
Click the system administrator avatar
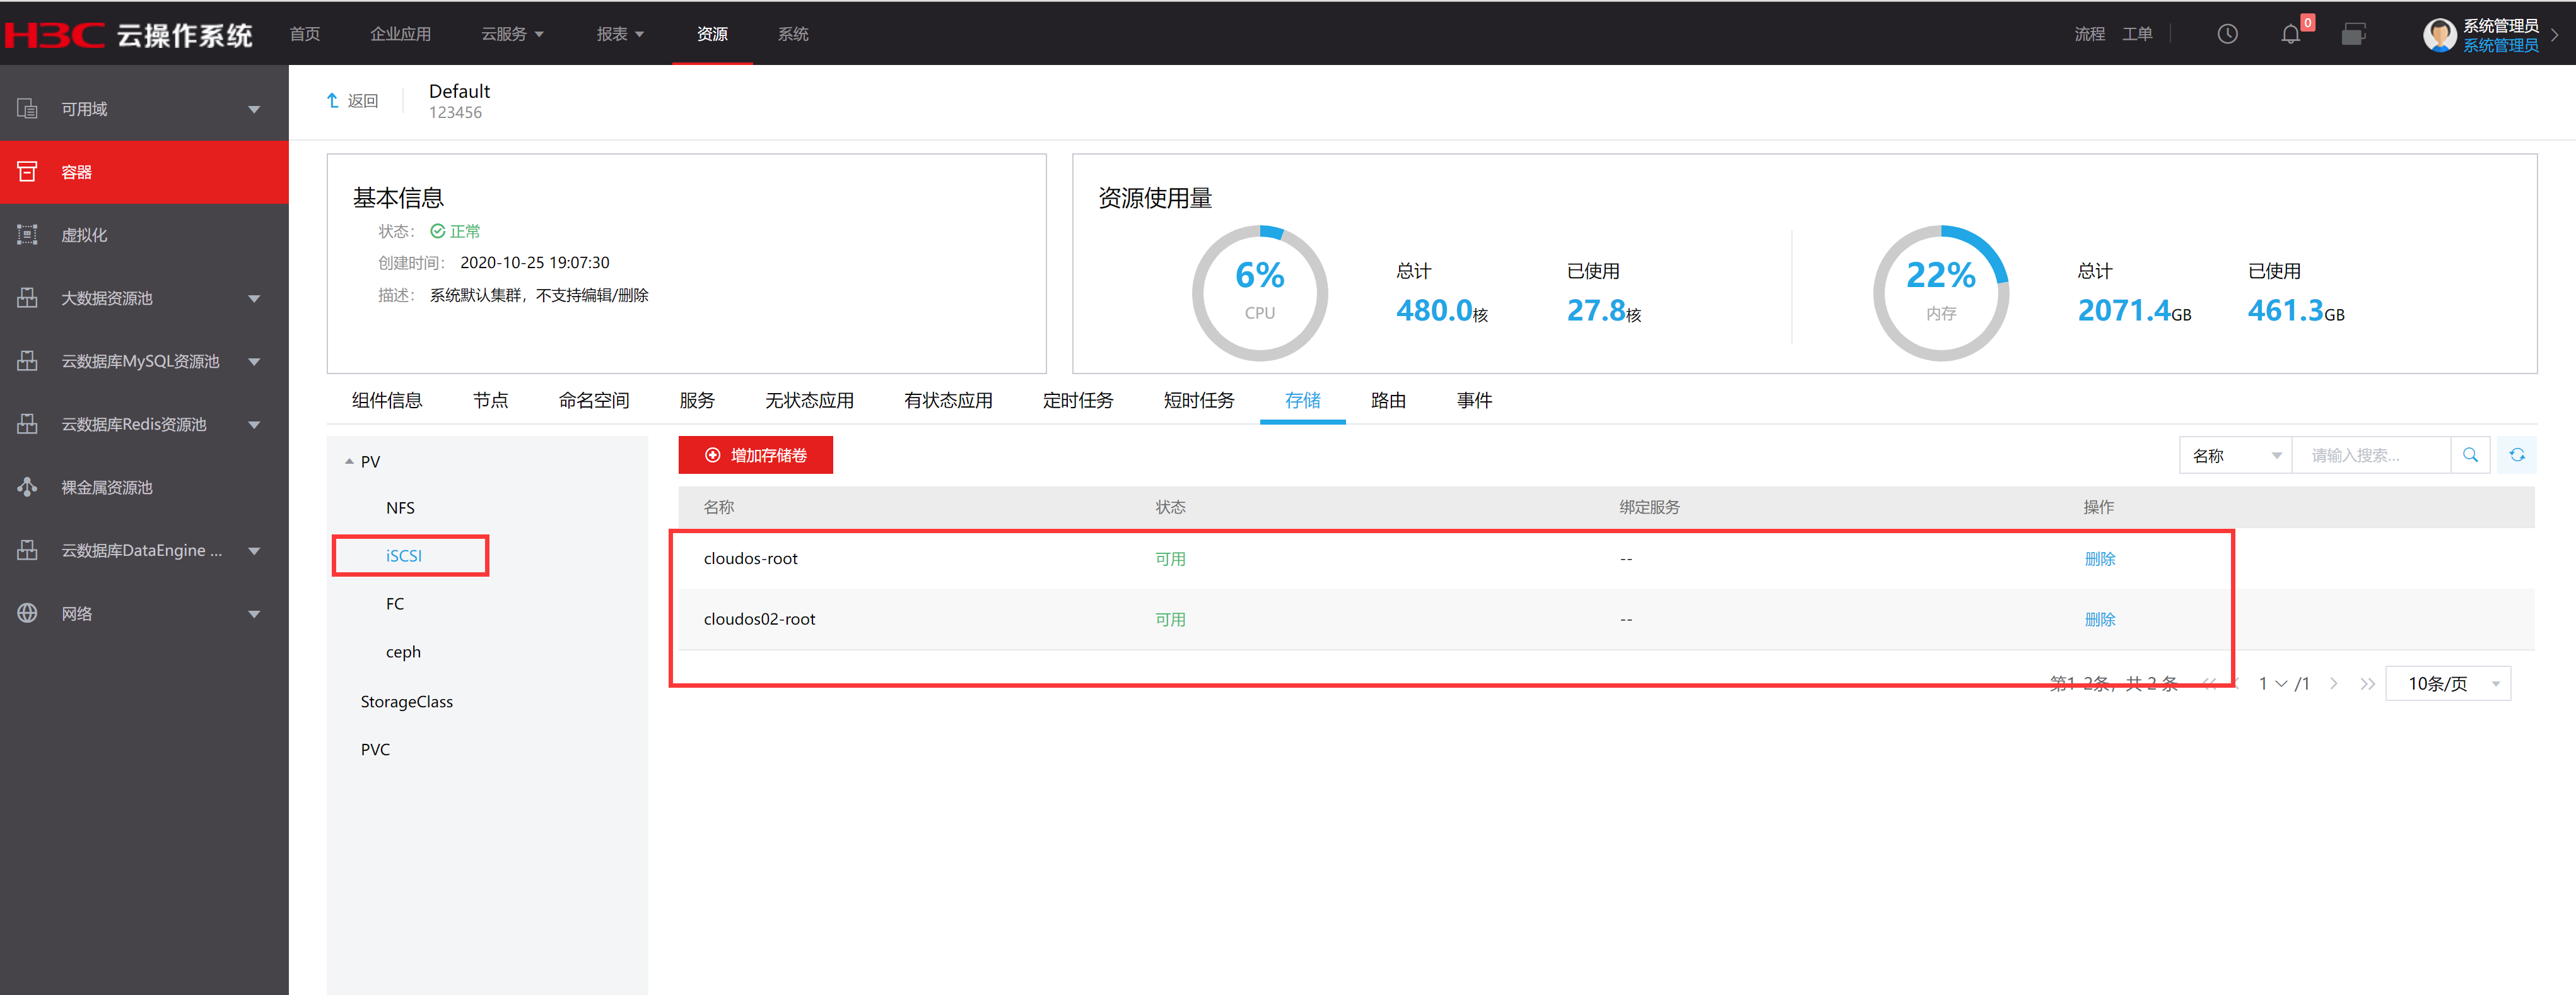coord(2439,35)
